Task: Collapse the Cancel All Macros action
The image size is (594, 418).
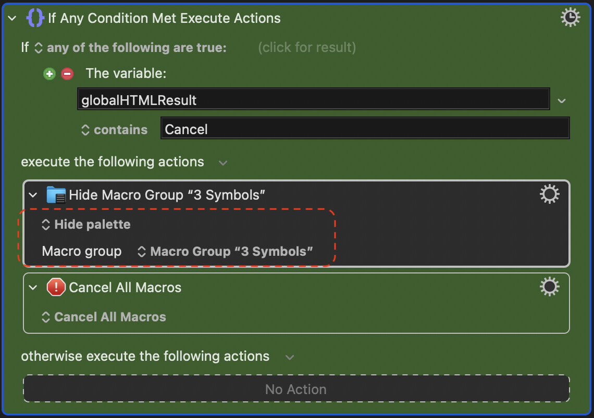Action: (33, 288)
